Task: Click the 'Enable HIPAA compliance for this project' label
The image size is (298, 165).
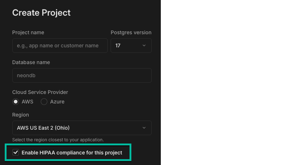Action: [72, 153]
